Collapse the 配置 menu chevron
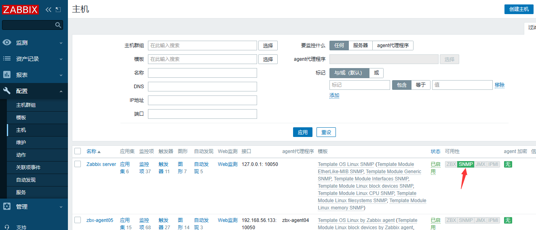This screenshot has width=536, height=230. pos(61,91)
